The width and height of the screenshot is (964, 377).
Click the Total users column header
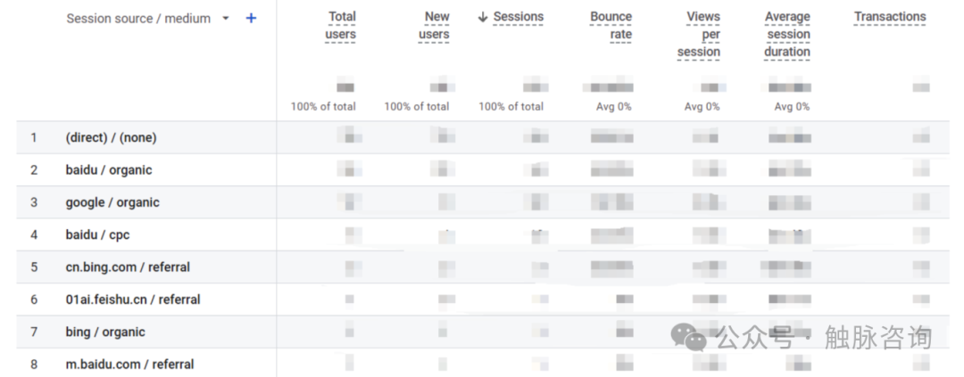(x=341, y=25)
